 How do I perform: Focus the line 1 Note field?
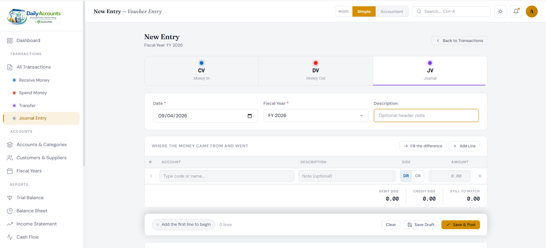point(347,176)
